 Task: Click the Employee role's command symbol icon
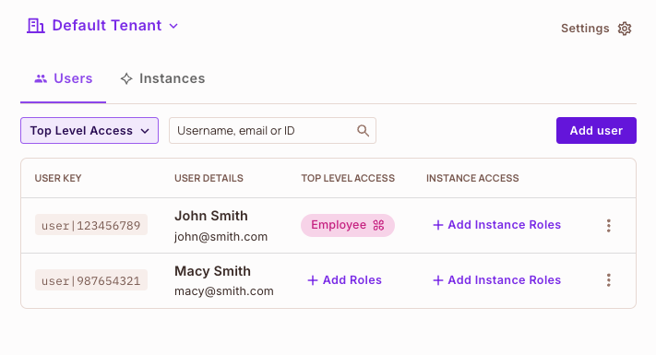[x=378, y=225]
